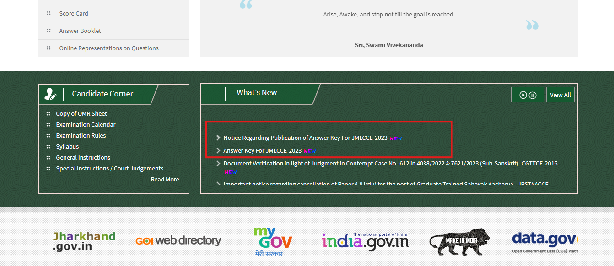The width and height of the screenshot is (614, 266).
Task: Expand the chevron beside Document Verification notice
Action: point(218,163)
